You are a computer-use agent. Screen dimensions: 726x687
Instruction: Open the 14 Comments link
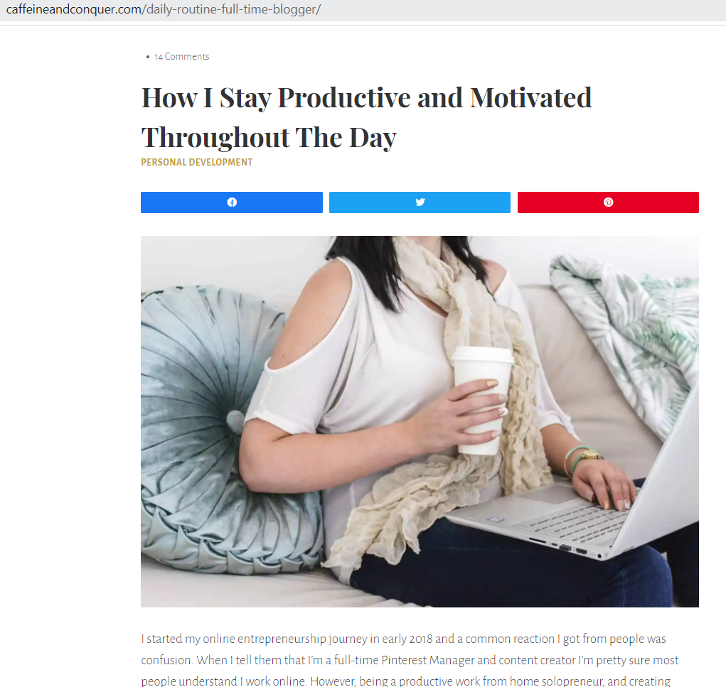181,56
